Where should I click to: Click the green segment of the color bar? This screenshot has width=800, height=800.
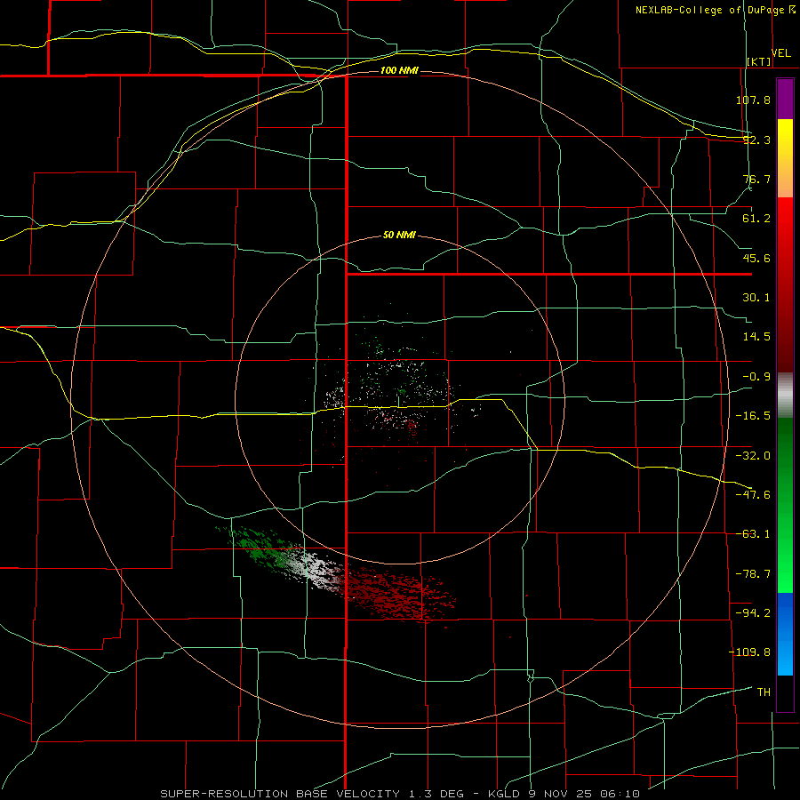coord(785,505)
